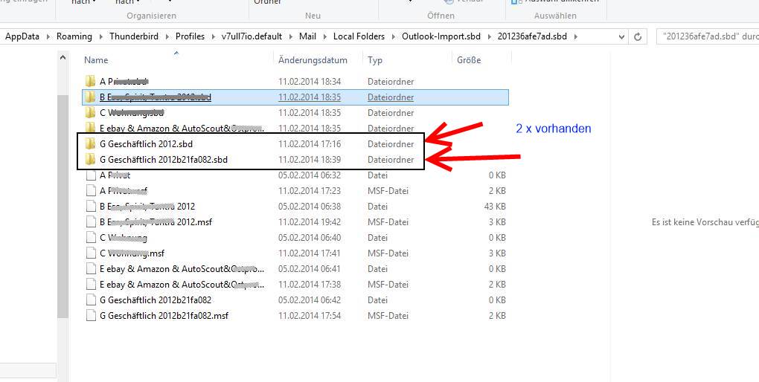The image size is (759, 382).
Task: Go to the Thunderbird breadcrumb
Action: pyautogui.click(x=134, y=36)
